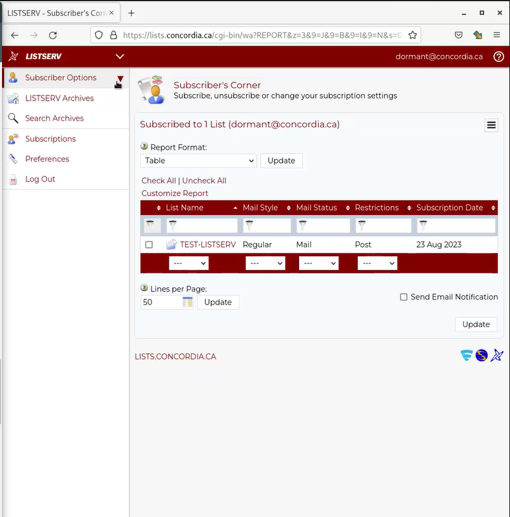Enable Send Email Notification checkbox
Viewport: 510px width, 517px height.
[x=404, y=297]
